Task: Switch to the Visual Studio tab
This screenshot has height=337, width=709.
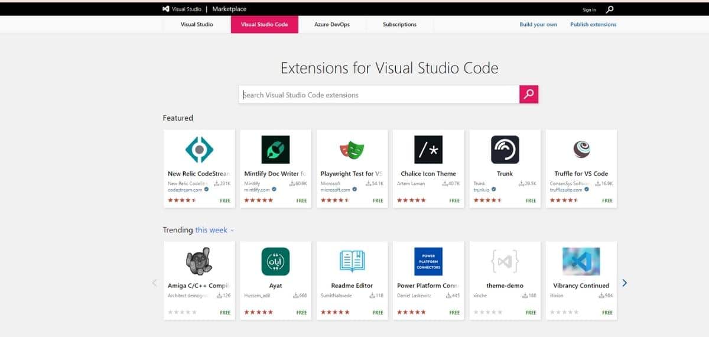Action: [x=197, y=24]
